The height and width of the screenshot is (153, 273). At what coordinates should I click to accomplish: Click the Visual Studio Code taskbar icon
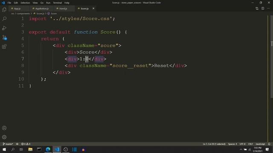pos(57,149)
